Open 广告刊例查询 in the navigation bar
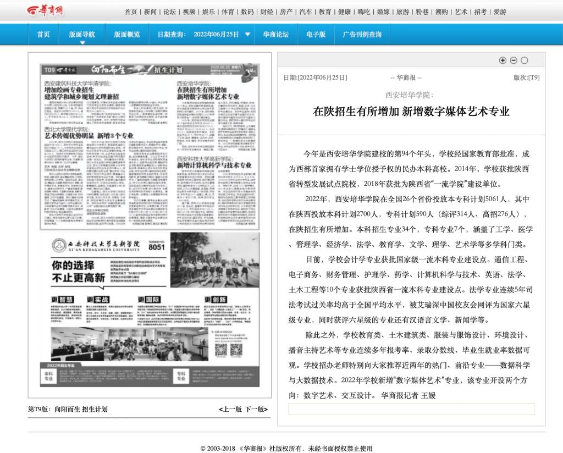The height and width of the screenshot is (453, 563). coord(362,34)
